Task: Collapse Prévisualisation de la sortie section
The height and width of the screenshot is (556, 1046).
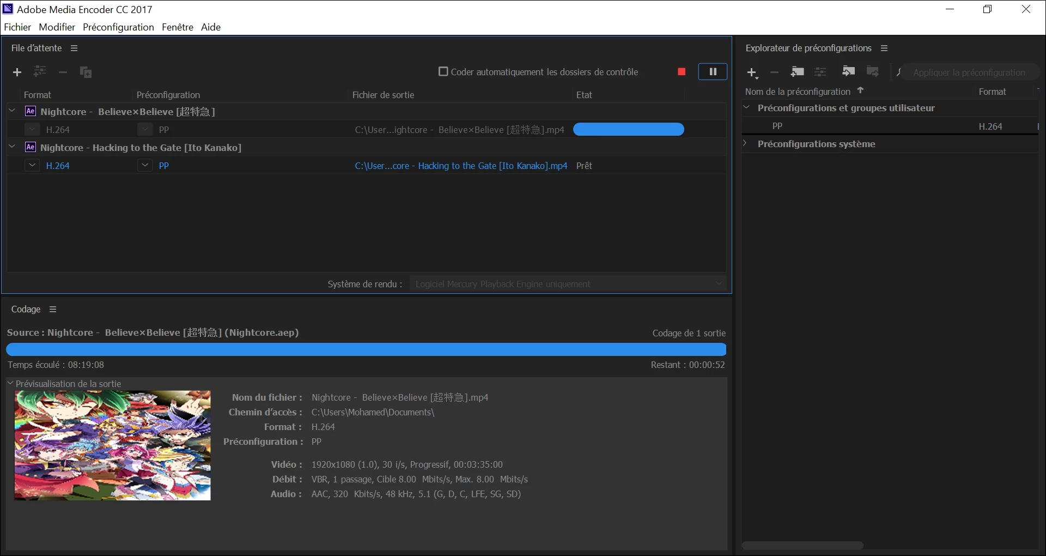Action: point(10,383)
